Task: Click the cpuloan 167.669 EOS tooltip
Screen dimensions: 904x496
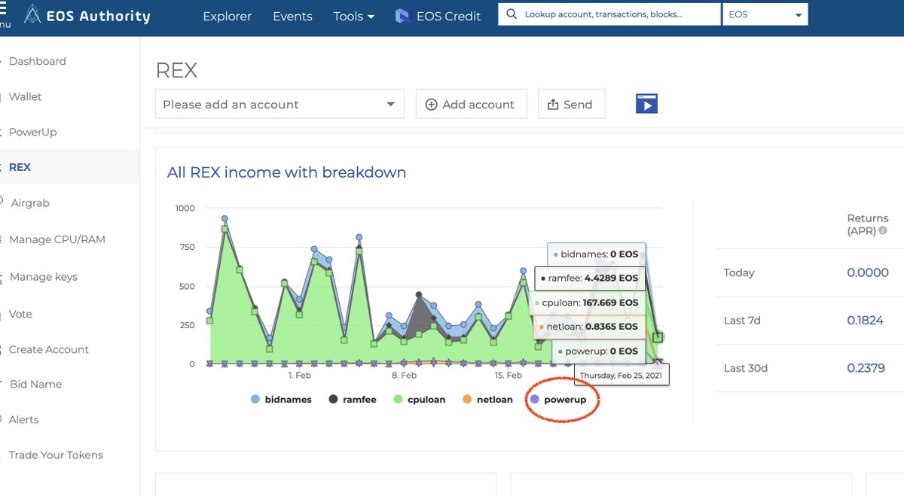Action: (x=589, y=303)
